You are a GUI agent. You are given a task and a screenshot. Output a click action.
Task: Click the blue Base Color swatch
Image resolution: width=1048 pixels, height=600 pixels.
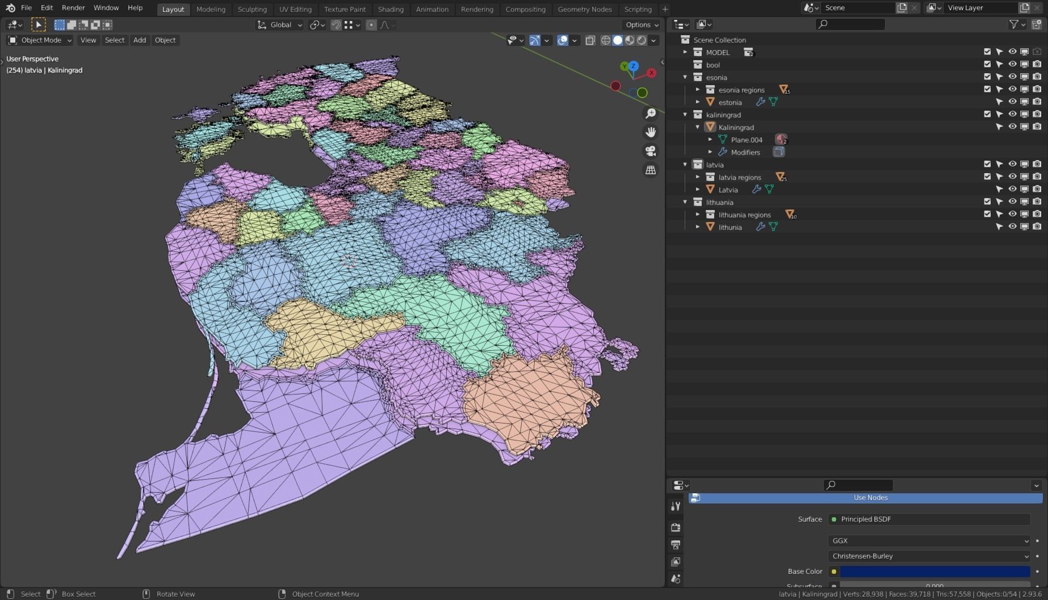(934, 572)
